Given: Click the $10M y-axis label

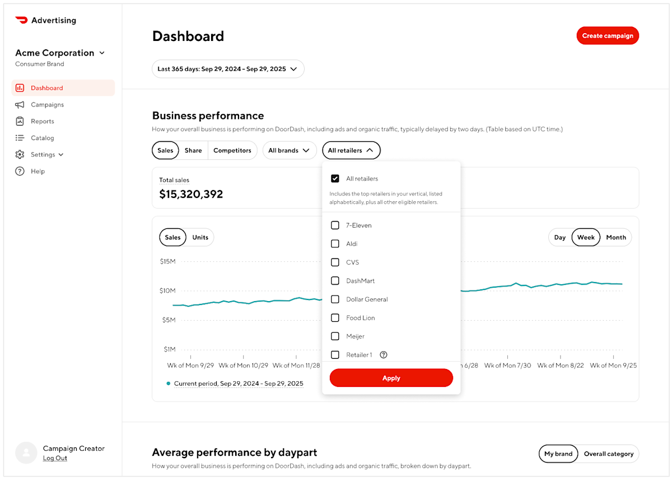Looking at the screenshot, I should click(x=167, y=290).
